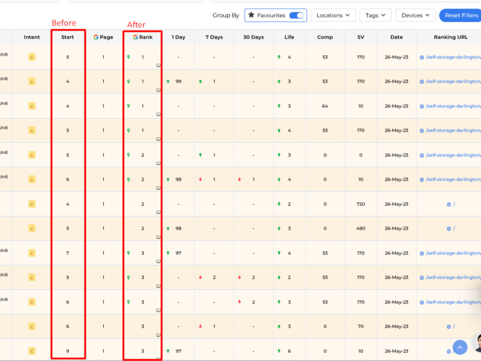Open the Devices dropdown
Viewport: 481px width, 361px height.
[x=416, y=15]
